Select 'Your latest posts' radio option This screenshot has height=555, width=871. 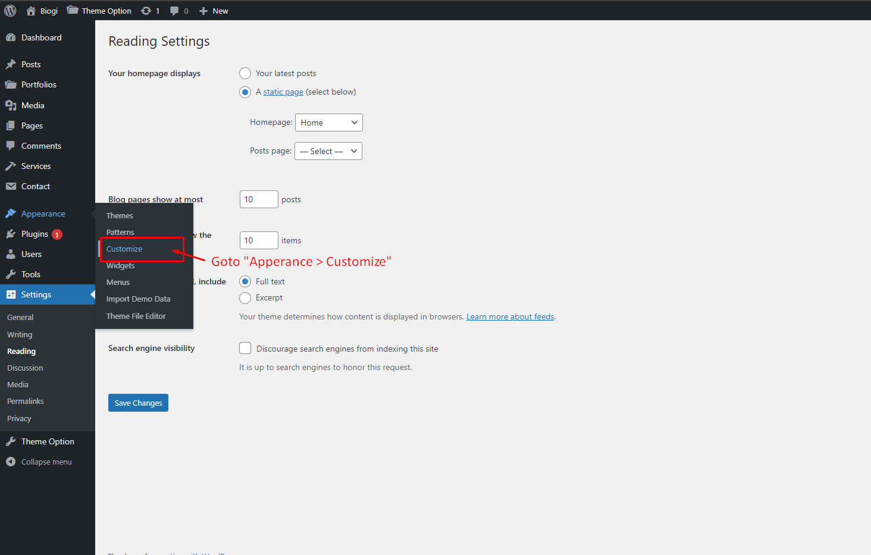(x=245, y=73)
